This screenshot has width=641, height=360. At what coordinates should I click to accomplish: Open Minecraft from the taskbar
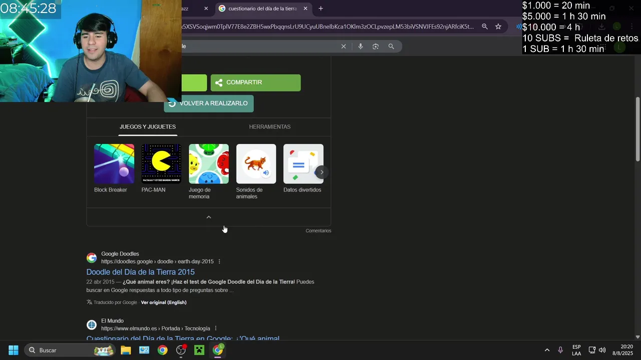[199, 350]
